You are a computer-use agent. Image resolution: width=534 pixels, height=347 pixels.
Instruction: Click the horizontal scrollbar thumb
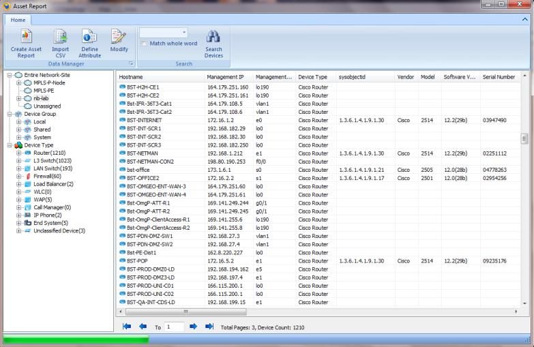pyautogui.click(x=186, y=312)
